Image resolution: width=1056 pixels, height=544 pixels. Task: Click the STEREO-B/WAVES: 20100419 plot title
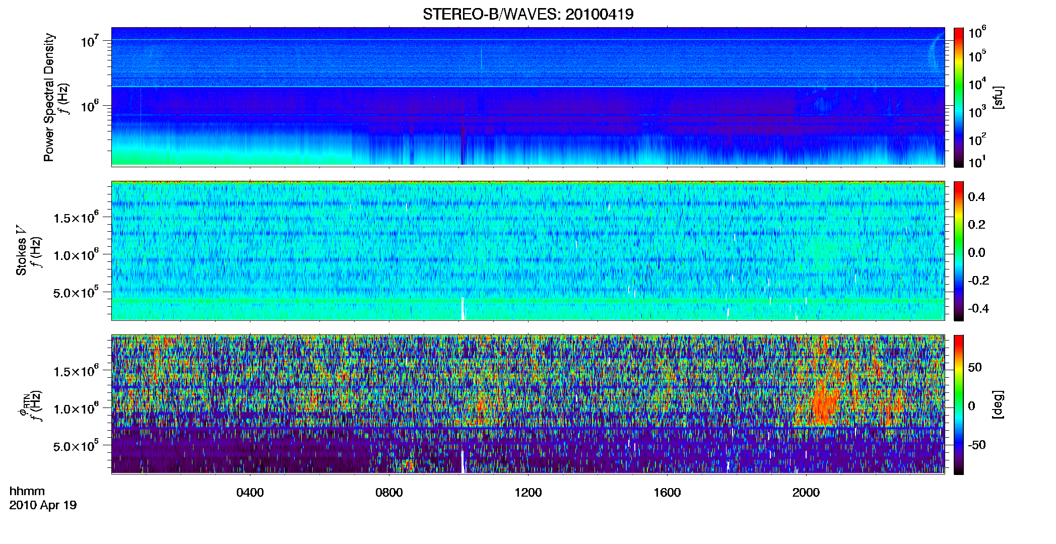(528, 14)
